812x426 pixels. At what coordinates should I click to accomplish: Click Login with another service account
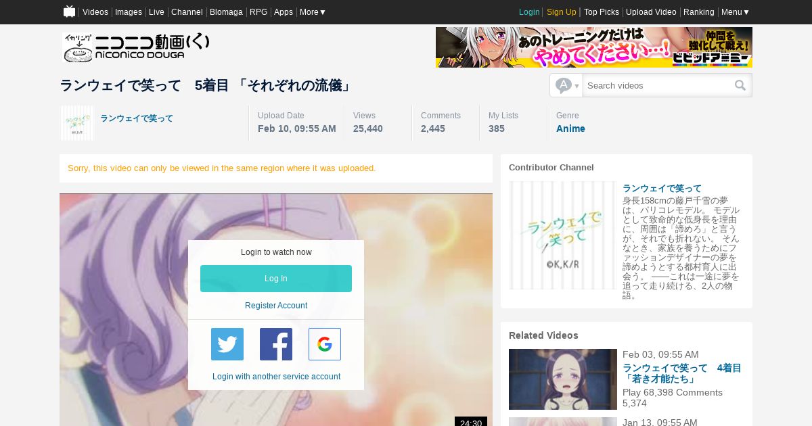tap(276, 377)
